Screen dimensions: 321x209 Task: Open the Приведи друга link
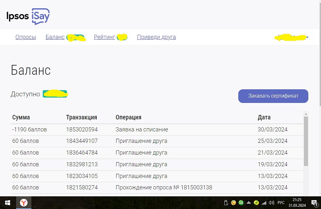(x=156, y=37)
